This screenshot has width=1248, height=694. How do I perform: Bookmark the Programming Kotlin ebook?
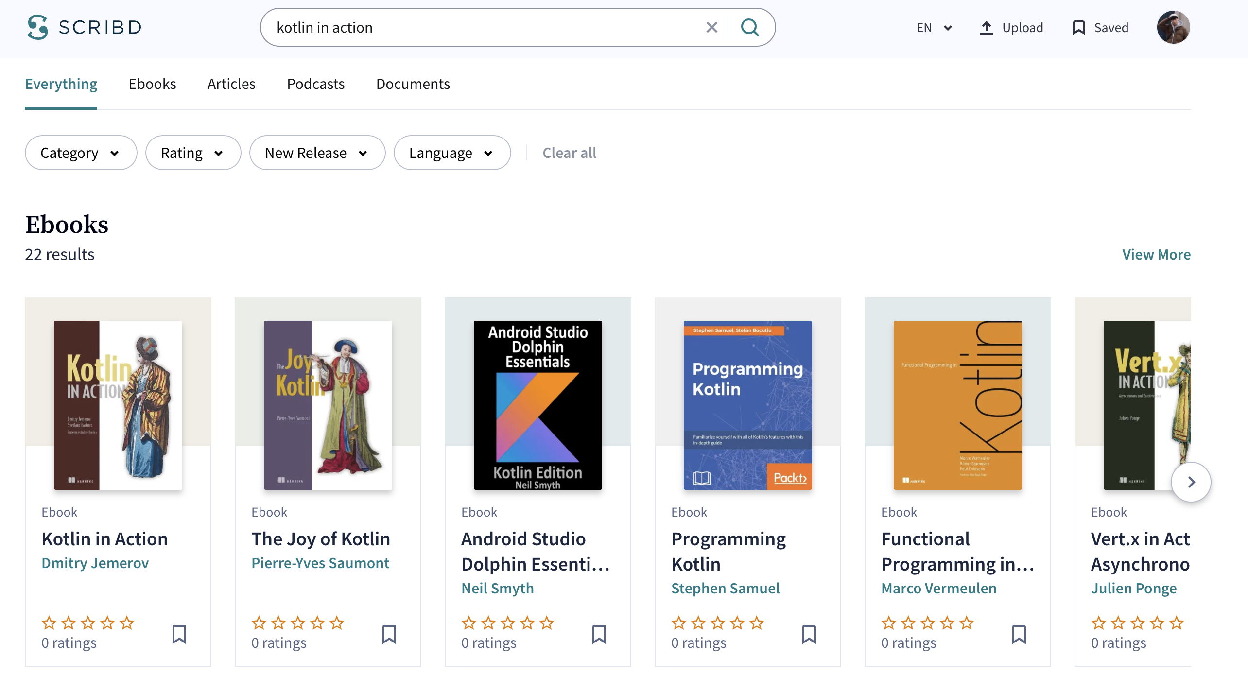coord(809,634)
